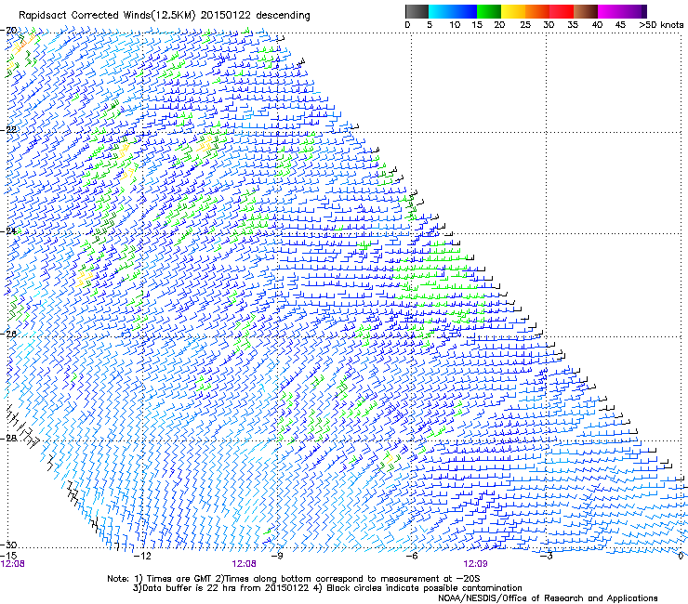Click the '-28' latitude axis label
Screen dimensions: 688x604
(x=8, y=439)
